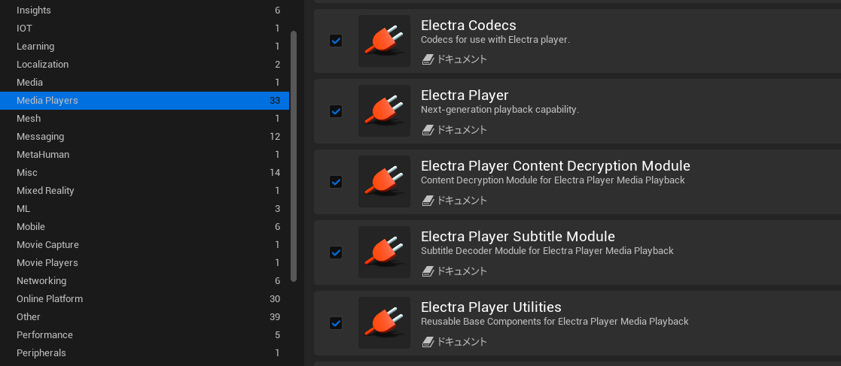Viewport: 841px width, 366px height.
Task: Click Electra Player Utilities plug icon
Action: [384, 323]
